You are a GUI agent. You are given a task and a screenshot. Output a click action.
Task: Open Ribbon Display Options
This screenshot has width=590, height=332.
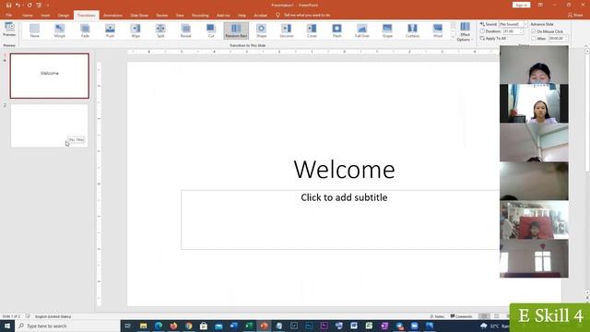(x=540, y=5)
